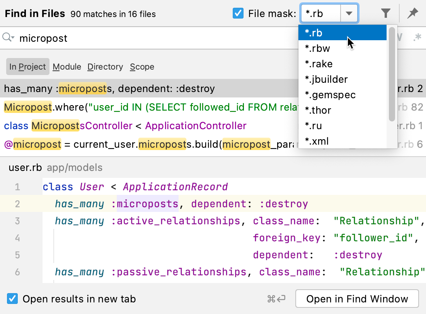Uncheck the File mask checkbox
The width and height of the screenshot is (426, 314).
pyautogui.click(x=238, y=13)
